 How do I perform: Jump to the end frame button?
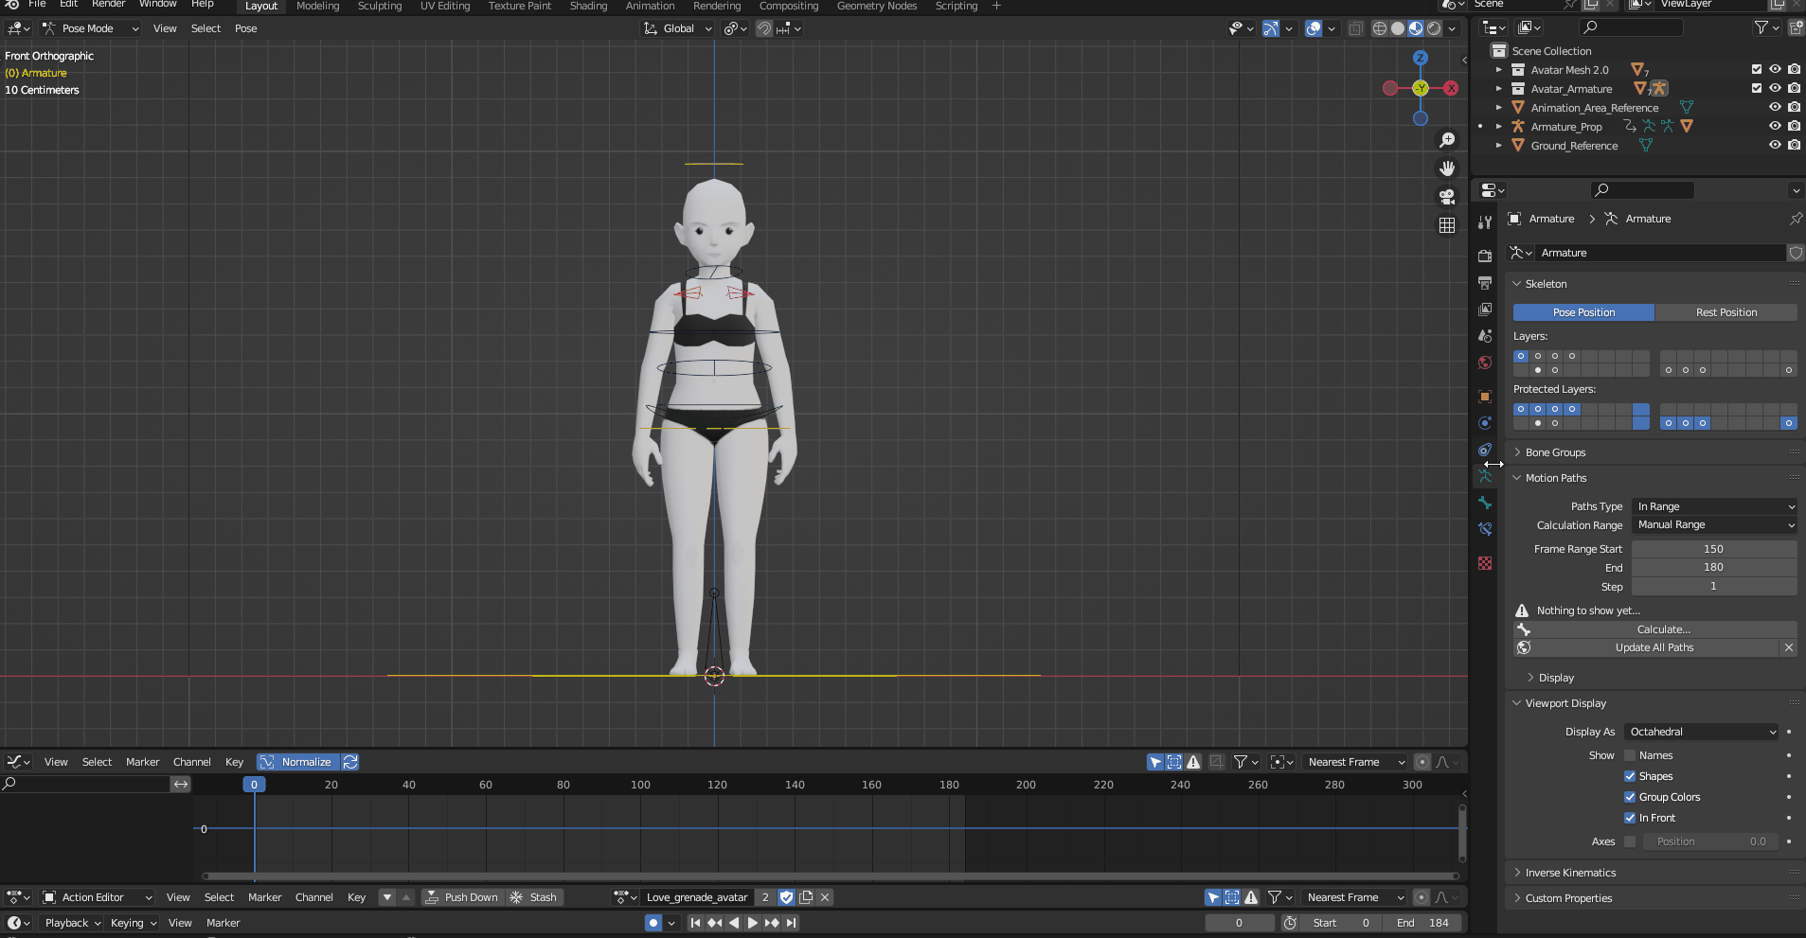[792, 923]
